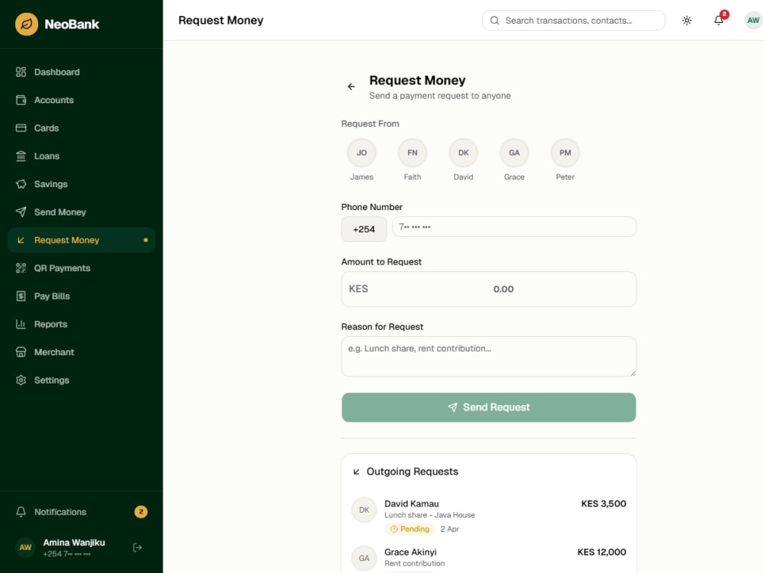
Task: Click the logout icon beside Amina Wanjiku
Action: (x=138, y=548)
